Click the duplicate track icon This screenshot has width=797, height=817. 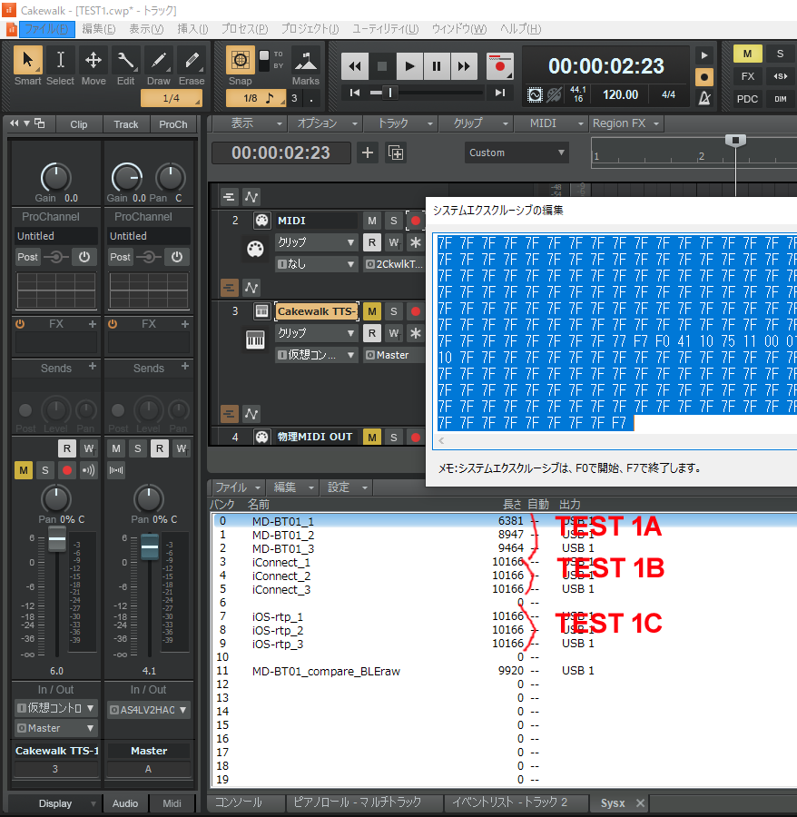(396, 153)
